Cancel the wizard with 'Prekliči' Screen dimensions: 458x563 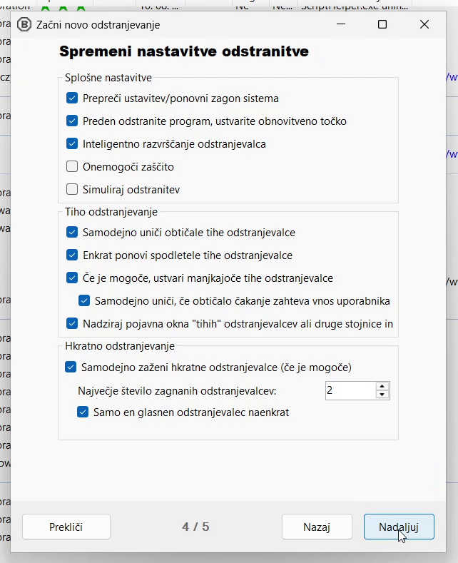(x=66, y=527)
